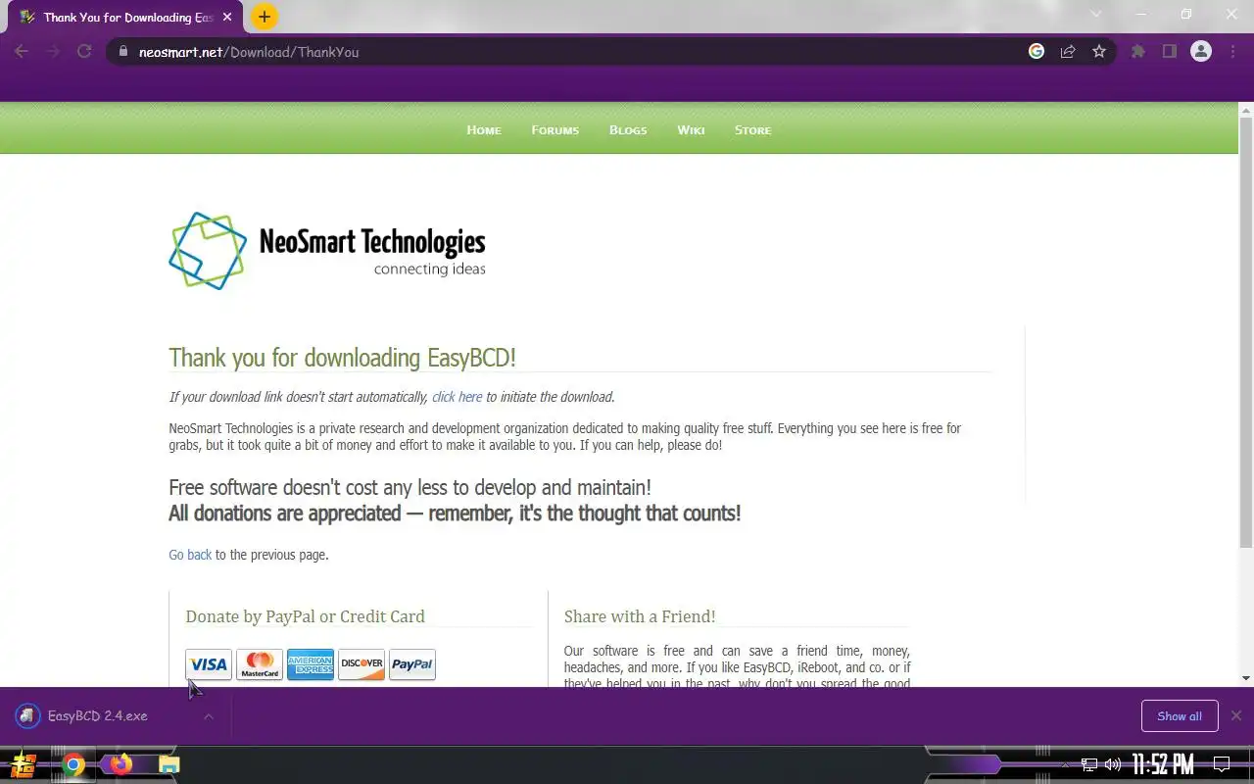Click the Show all downloads button
Image resolution: width=1254 pixels, height=784 pixels.
(x=1180, y=716)
